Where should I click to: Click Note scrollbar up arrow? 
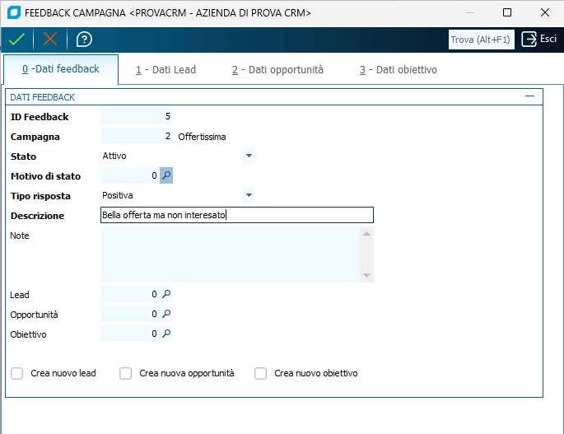[x=366, y=234]
